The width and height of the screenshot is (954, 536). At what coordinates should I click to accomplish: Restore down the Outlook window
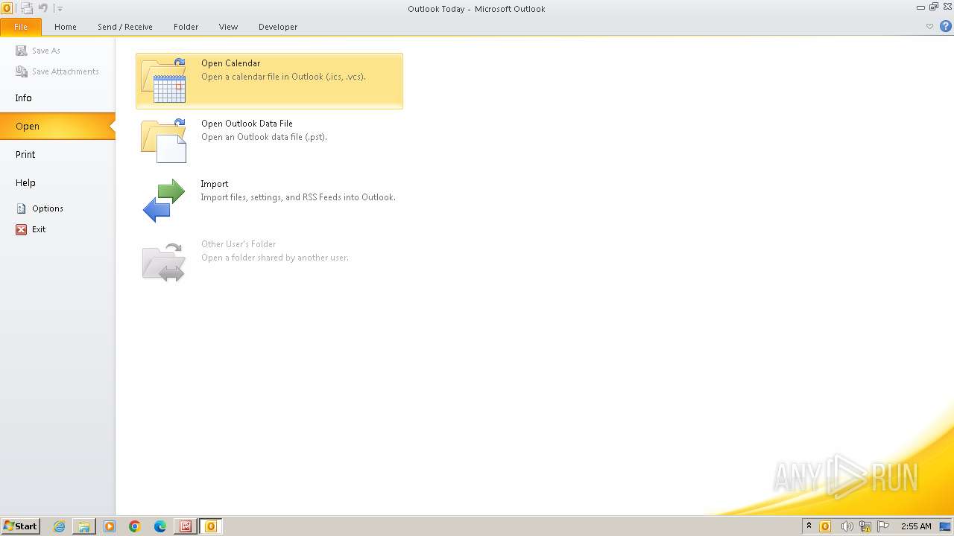click(x=934, y=7)
